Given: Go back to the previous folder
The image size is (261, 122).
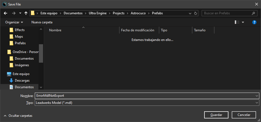Looking at the screenshot, I should point(6,13).
